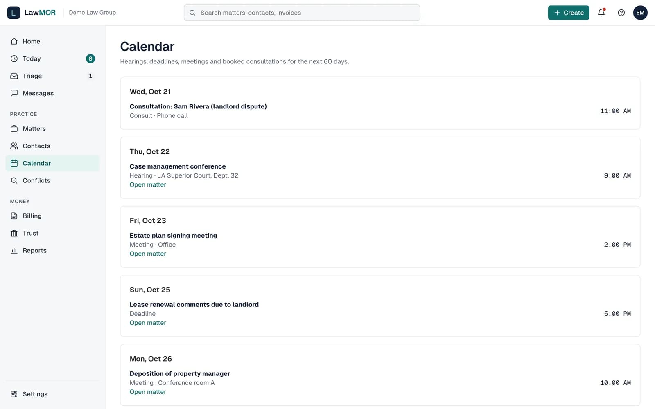Click the Create button
655x409 pixels.
click(x=569, y=13)
